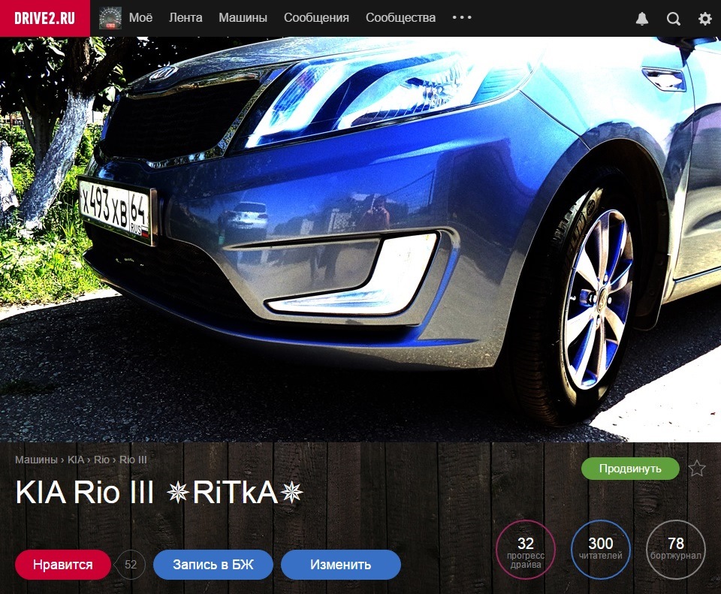Toggle the favorite star icon
Viewport: 721px width, 594px height.
click(697, 469)
